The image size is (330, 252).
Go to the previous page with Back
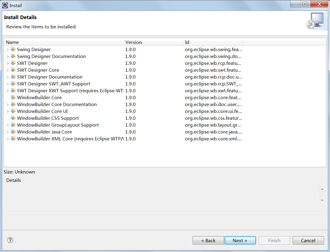[x=208, y=240]
